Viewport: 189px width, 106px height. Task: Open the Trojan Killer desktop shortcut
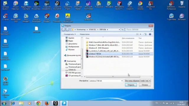171,17
